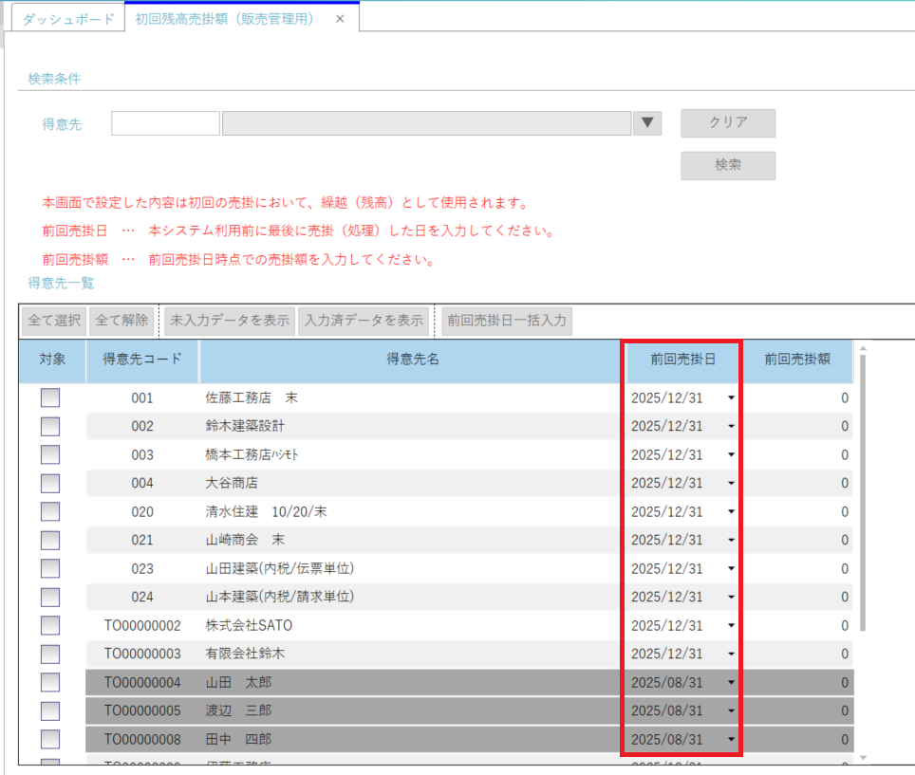
Task: Expand the date picker for 渡辺 三郎
Action: click(x=731, y=711)
